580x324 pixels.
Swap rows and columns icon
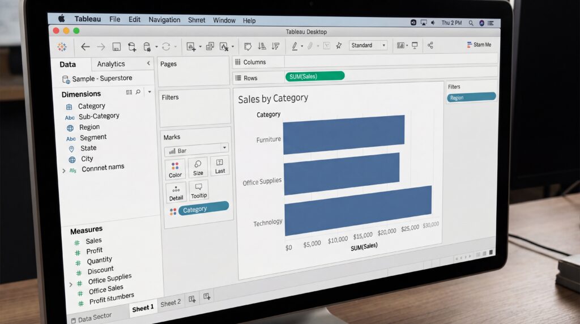(x=248, y=46)
